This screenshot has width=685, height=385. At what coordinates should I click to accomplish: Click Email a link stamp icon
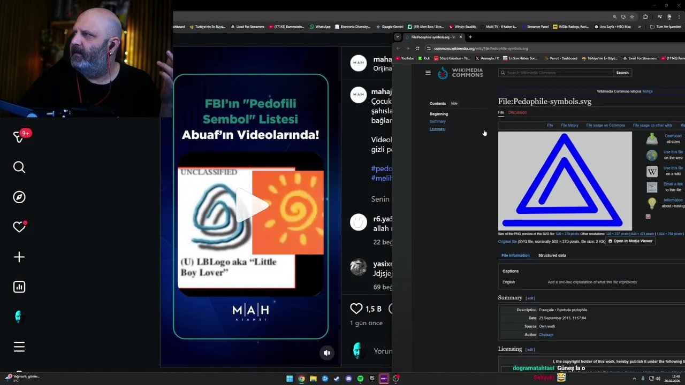coord(652,187)
